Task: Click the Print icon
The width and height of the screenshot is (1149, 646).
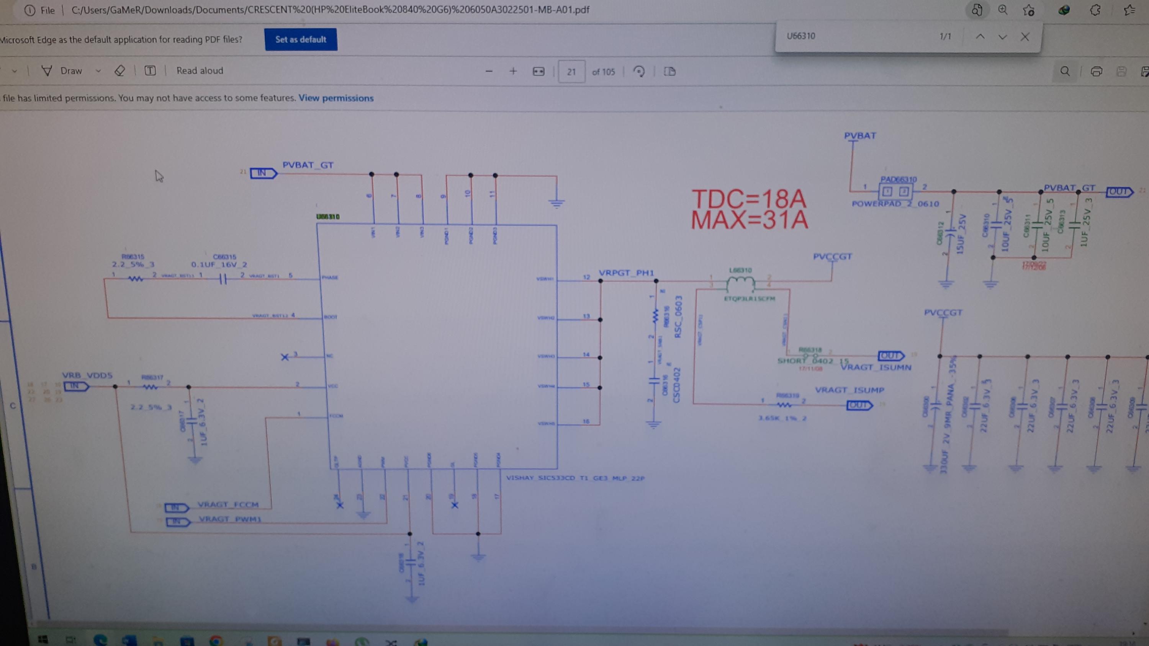Action: (x=1096, y=71)
